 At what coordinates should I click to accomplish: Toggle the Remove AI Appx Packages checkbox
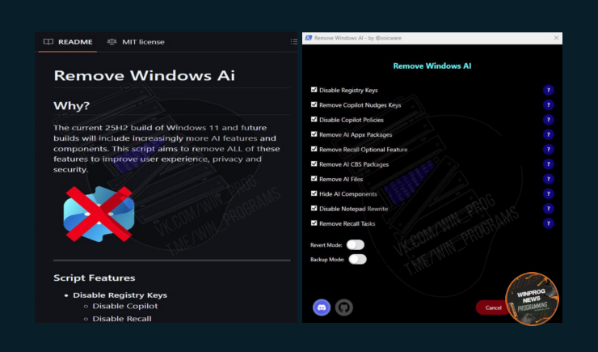(314, 134)
